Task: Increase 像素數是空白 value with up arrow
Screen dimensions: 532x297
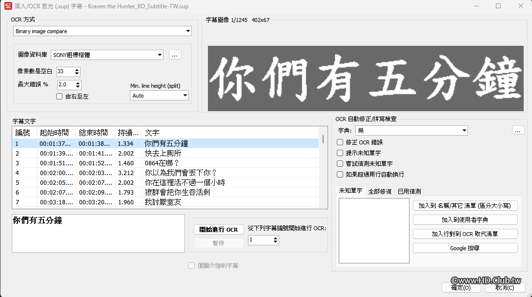Action: point(77,70)
